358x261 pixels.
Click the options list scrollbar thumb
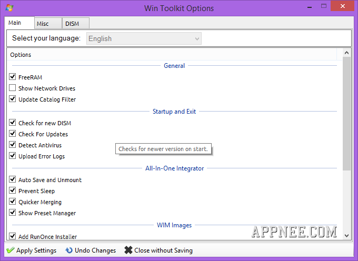tap(346, 114)
